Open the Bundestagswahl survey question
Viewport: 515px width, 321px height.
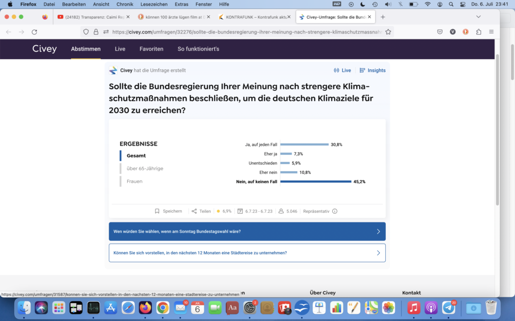click(247, 232)
